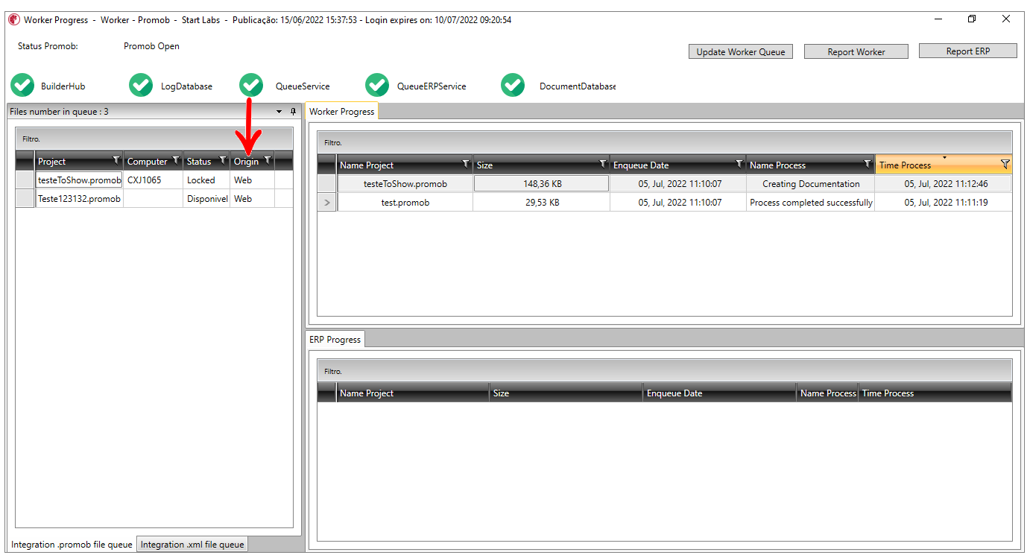
Task: Click Process completed successfully cell
Action: (810, 202)
